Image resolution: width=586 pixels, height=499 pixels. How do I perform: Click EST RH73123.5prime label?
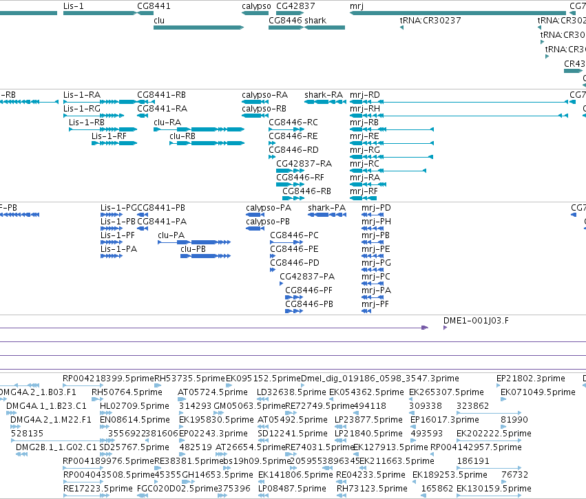pyautogui.click(x=373, y=489)
